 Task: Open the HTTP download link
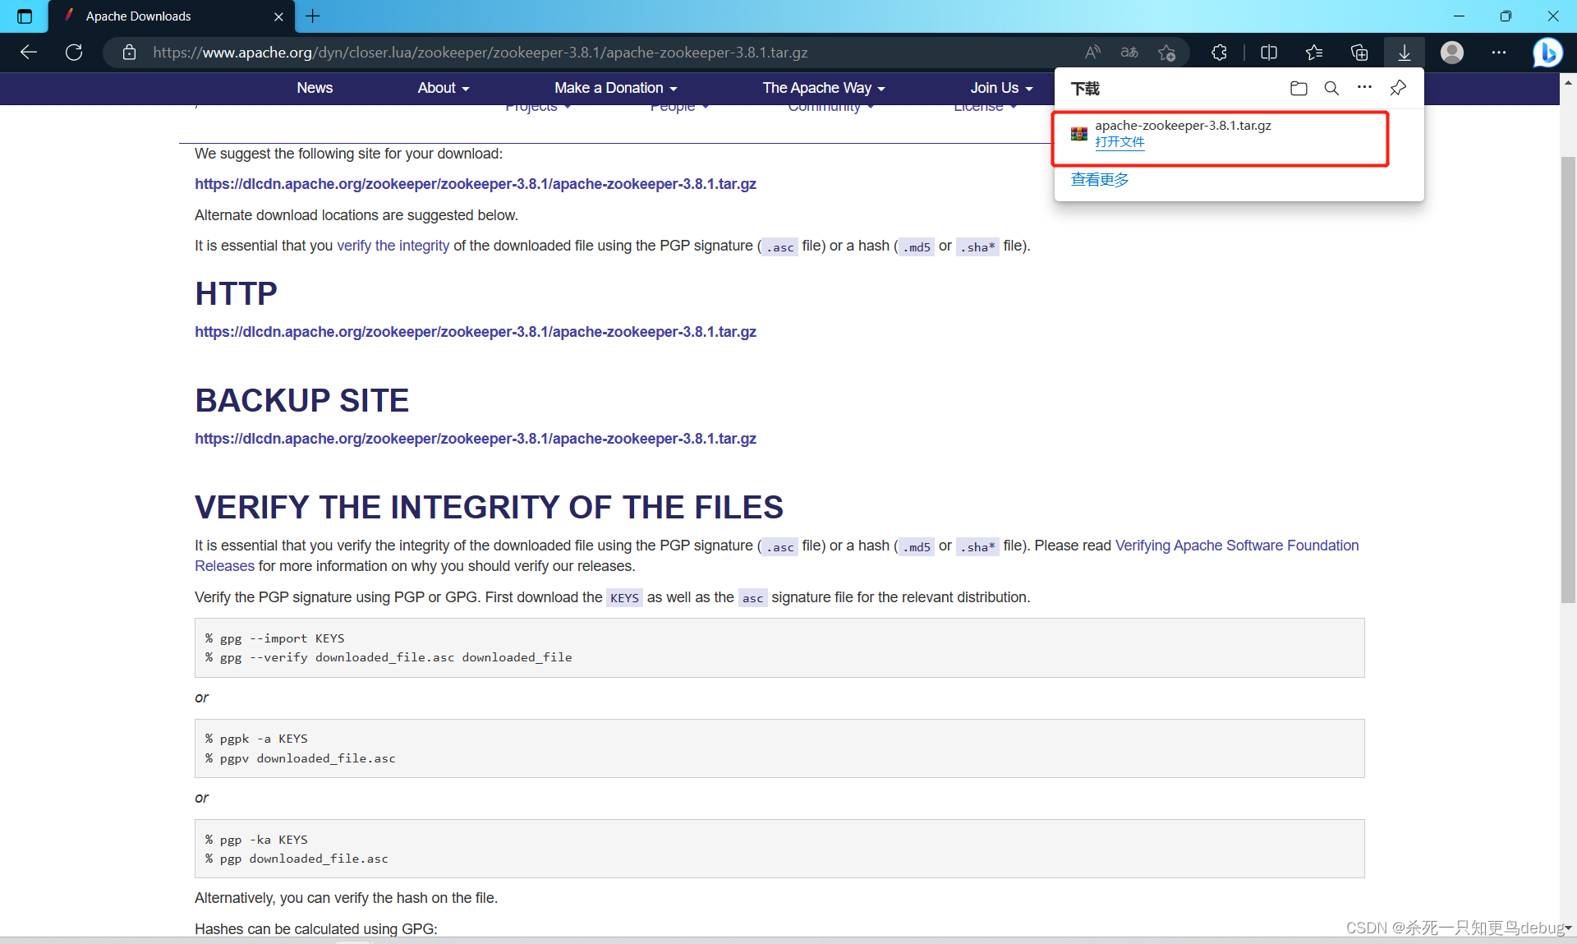point(476,332)
